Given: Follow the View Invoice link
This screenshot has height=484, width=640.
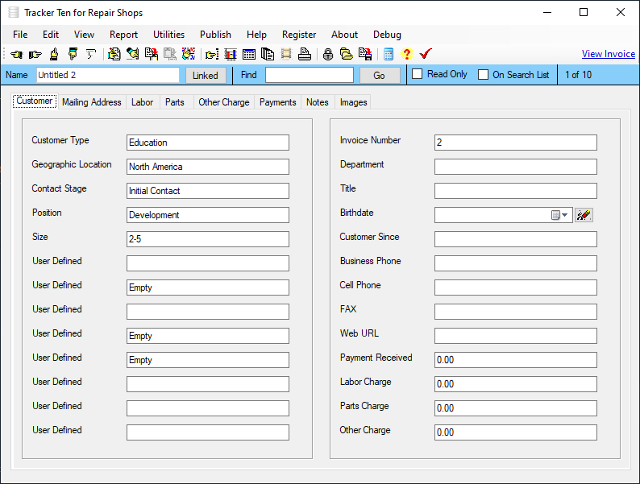Looking at the screenshot, I should click(x=608, y=54).
